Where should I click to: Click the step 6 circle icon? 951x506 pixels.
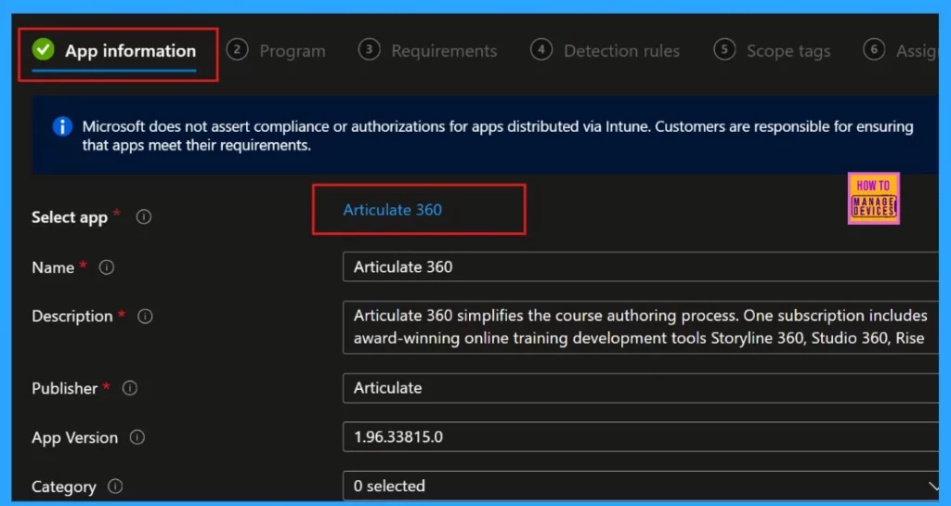click(874, 50)
